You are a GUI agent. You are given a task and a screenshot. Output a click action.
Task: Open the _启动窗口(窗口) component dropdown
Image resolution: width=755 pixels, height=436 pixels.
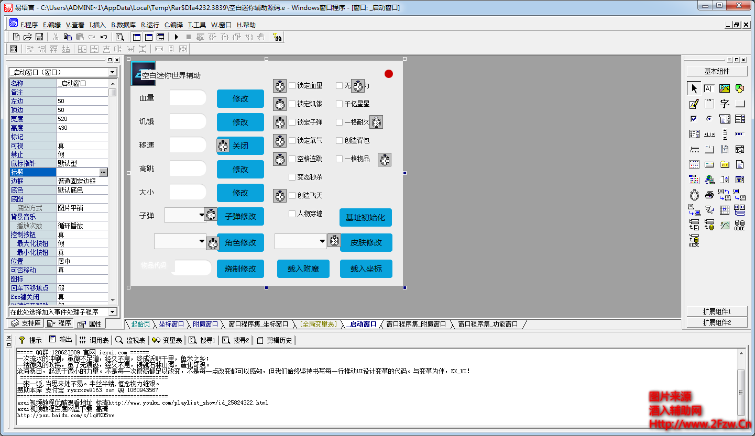(x=113, y=72)
